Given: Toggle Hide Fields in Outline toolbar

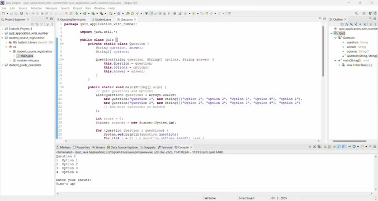Looking at the screenshot, I should pos(351,25).
